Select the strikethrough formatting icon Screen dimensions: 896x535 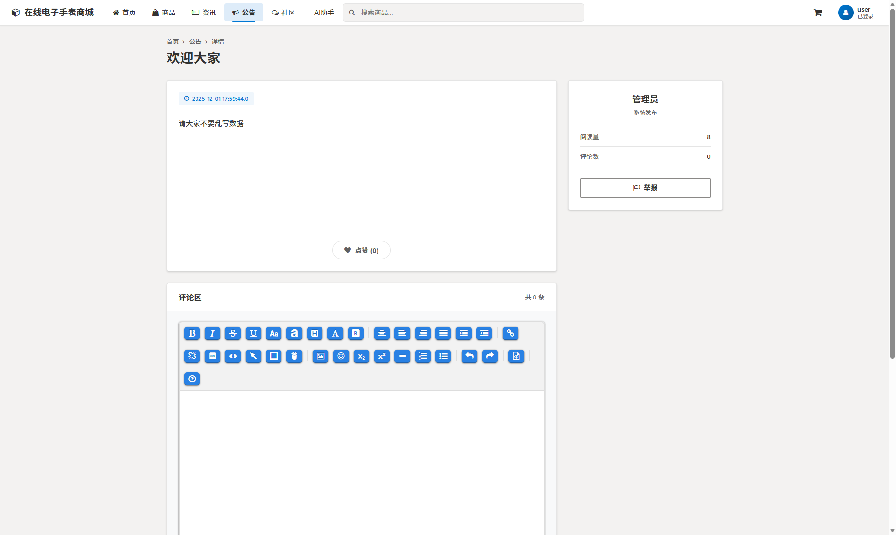click(233, 333)
